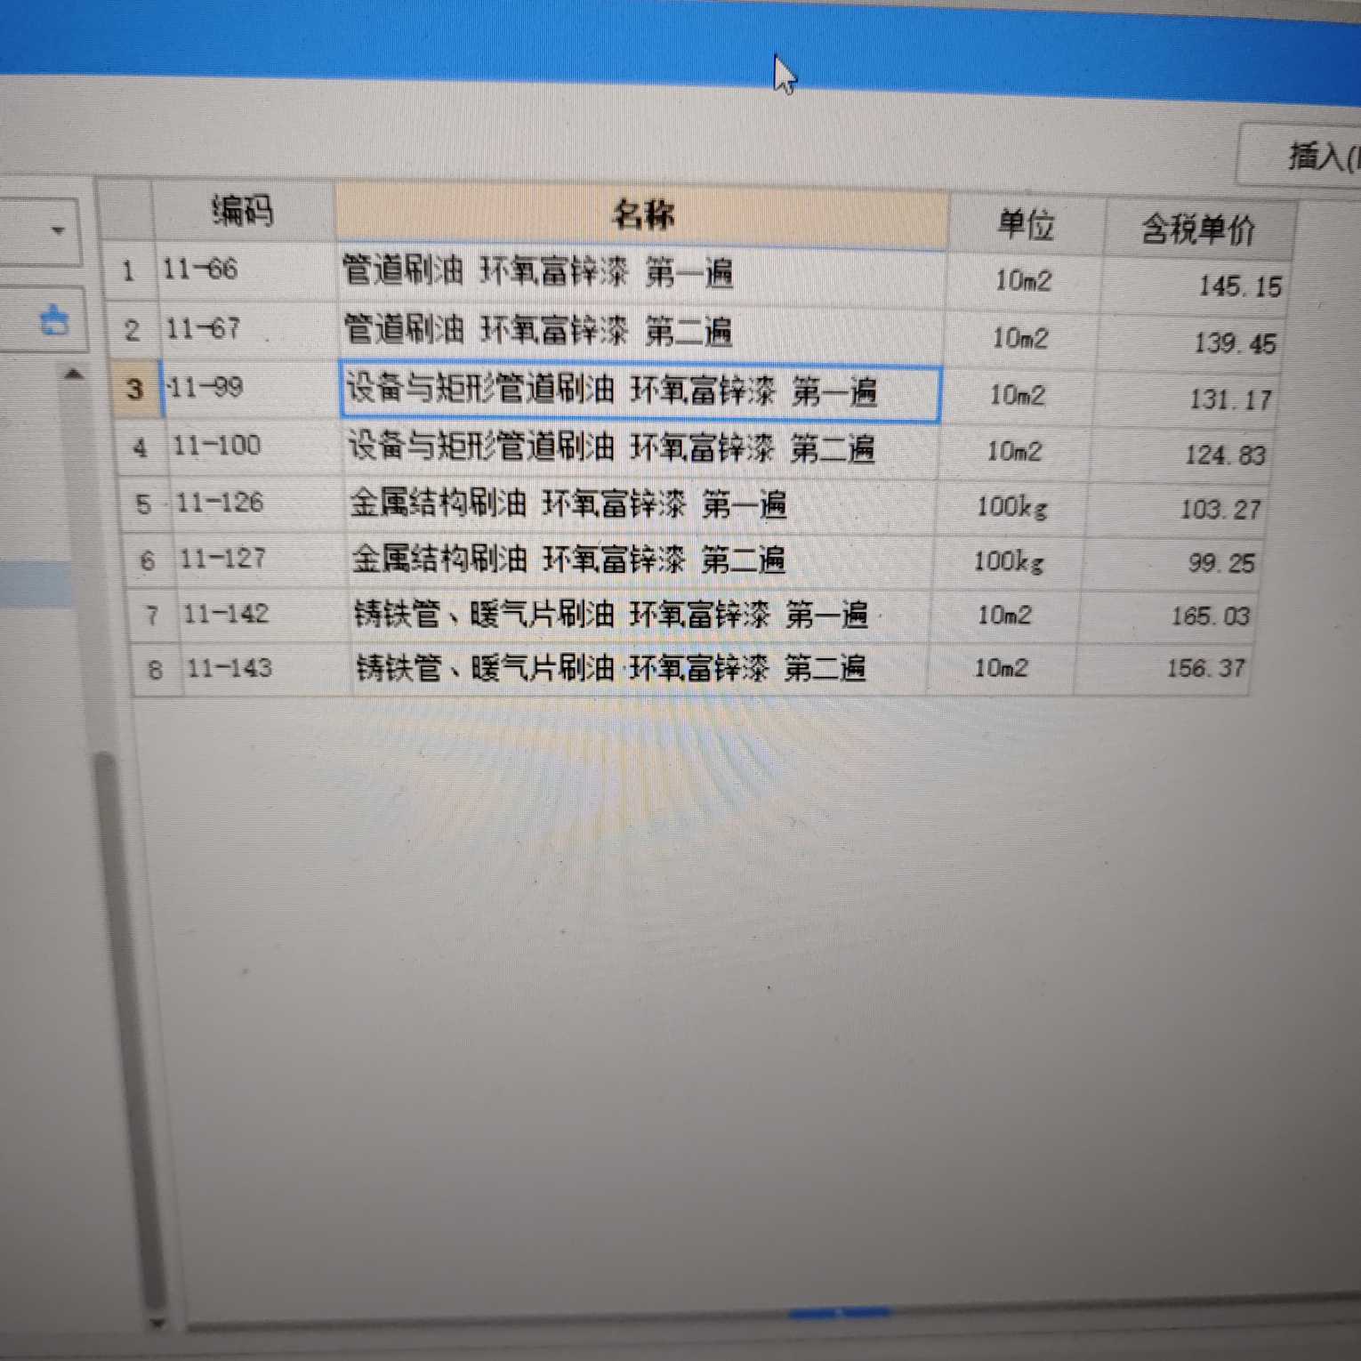Click the blue basket icon on the left
Viewport: 1361px width, 1361px height.
tap(55, 319)
